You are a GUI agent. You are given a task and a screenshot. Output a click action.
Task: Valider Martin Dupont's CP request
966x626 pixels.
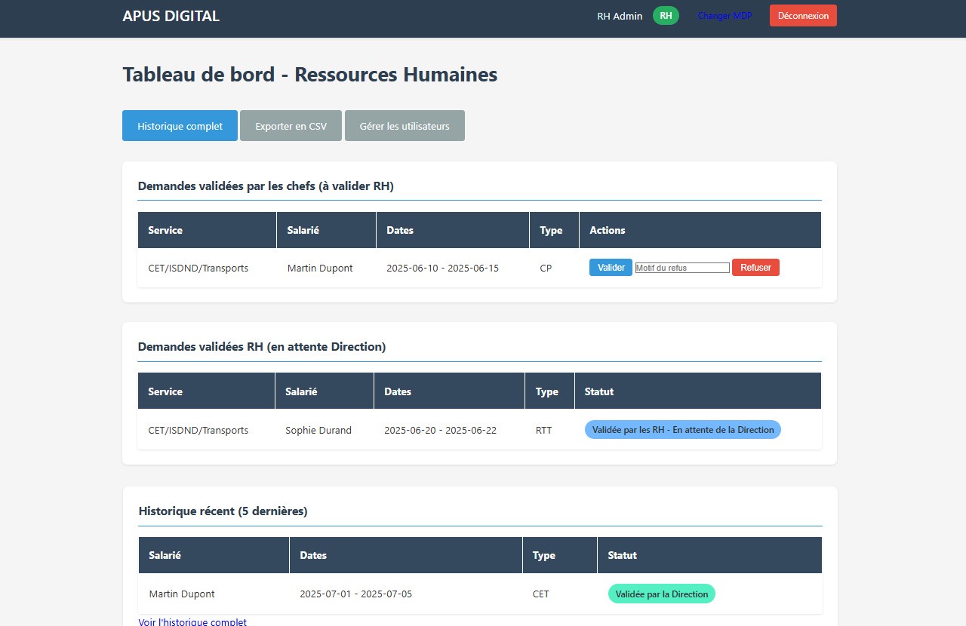[x=610, y=267]
